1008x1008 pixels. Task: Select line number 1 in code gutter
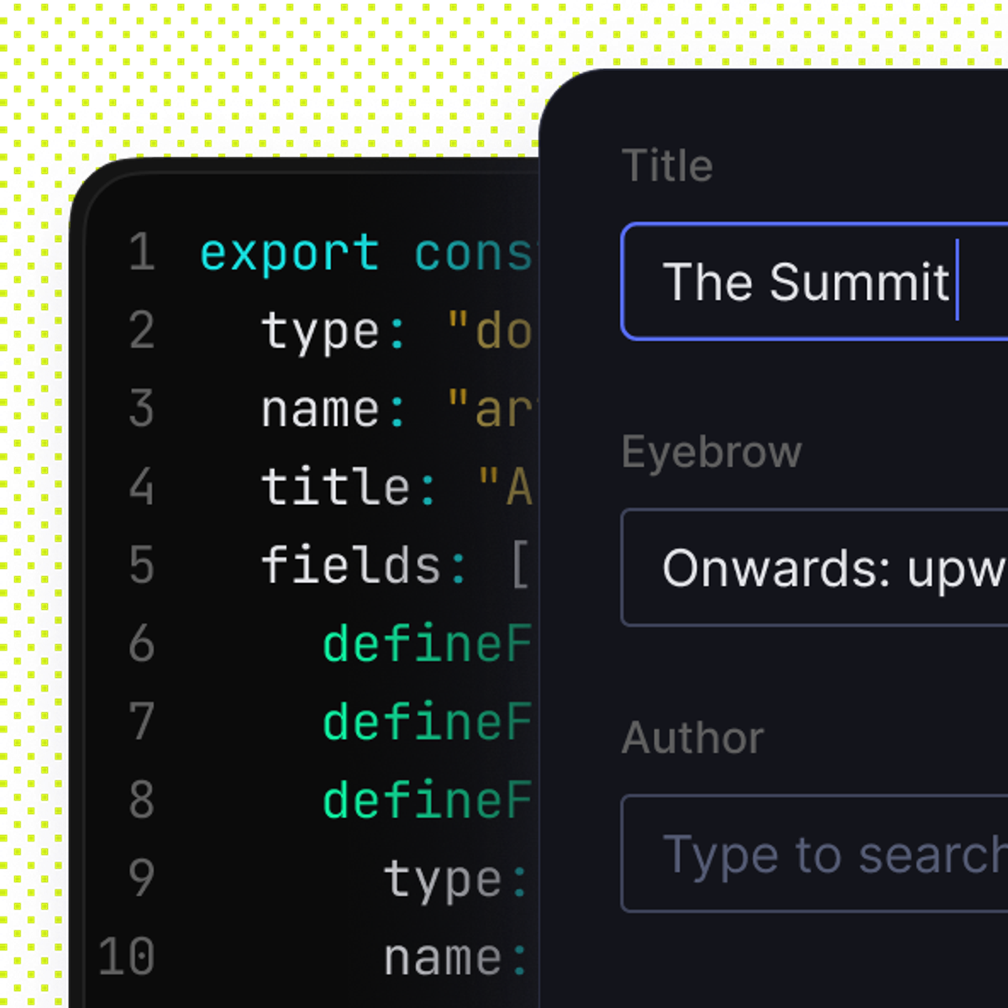pos(142,253)
